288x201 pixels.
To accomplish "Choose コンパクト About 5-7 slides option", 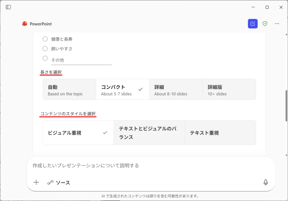I will 122,89.
